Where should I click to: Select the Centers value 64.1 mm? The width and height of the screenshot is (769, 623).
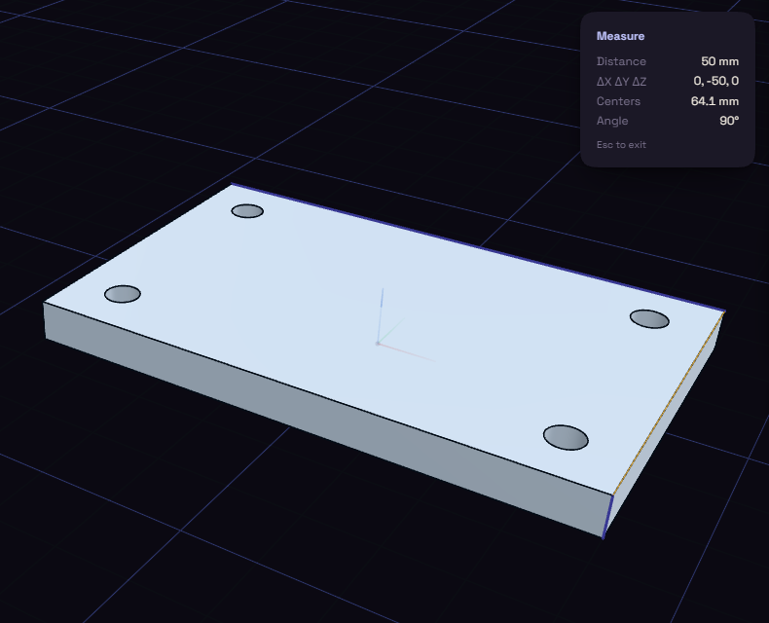click(x=714, y=101)
